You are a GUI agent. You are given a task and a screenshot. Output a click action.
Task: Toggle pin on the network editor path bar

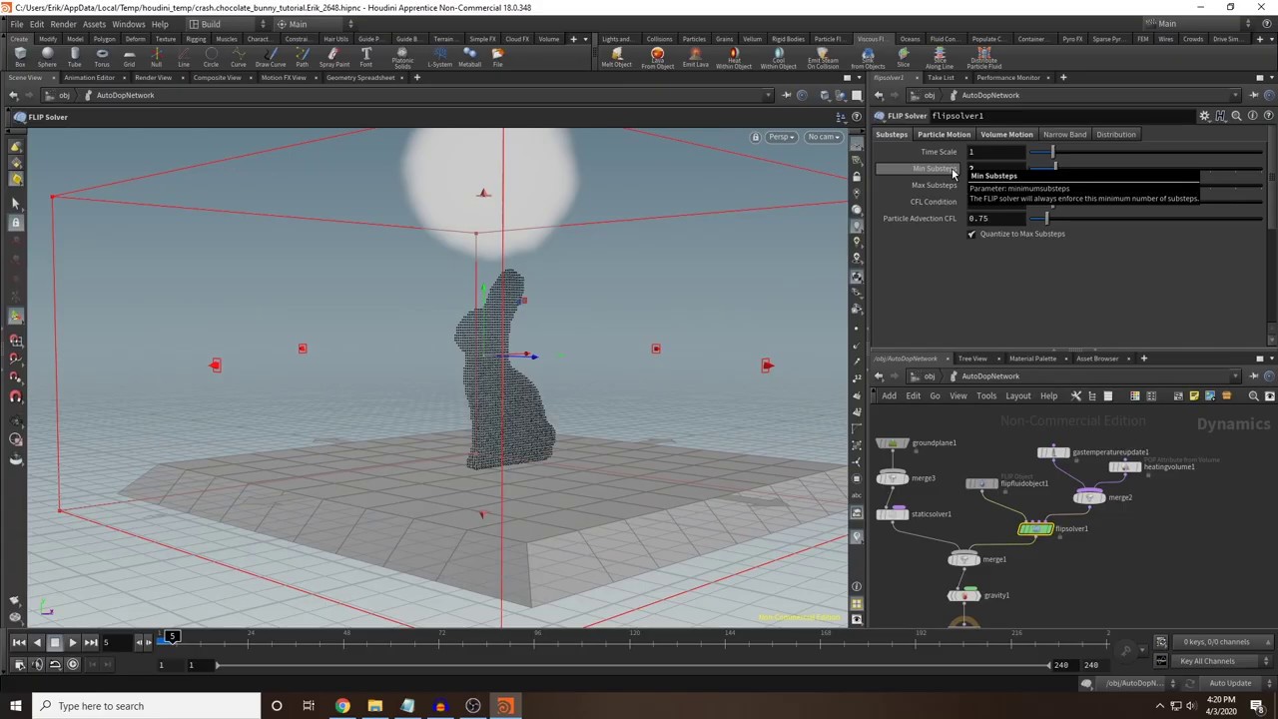[x=1254, y=376]
